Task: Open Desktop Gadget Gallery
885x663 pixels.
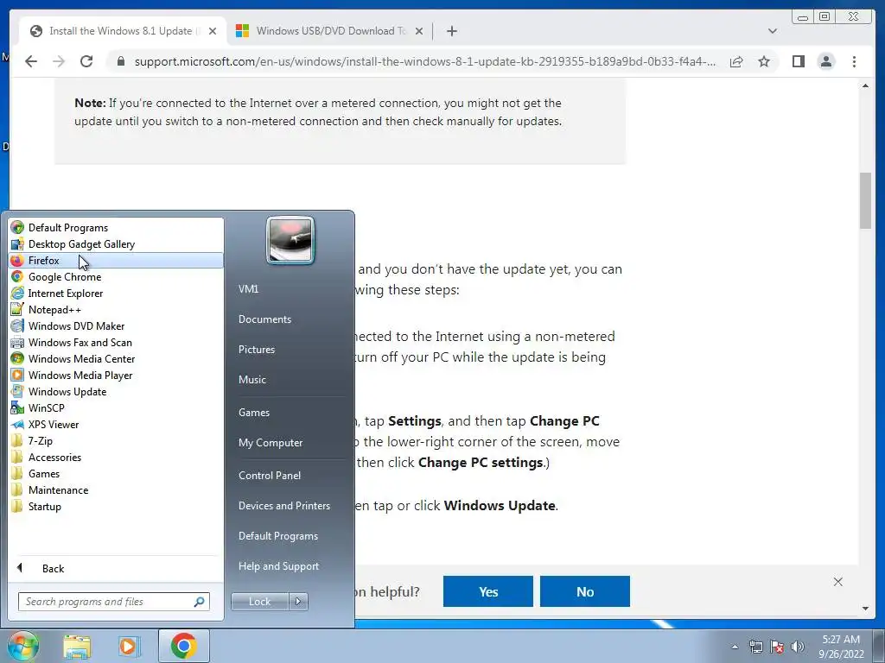Action: [x=116, y=244]
